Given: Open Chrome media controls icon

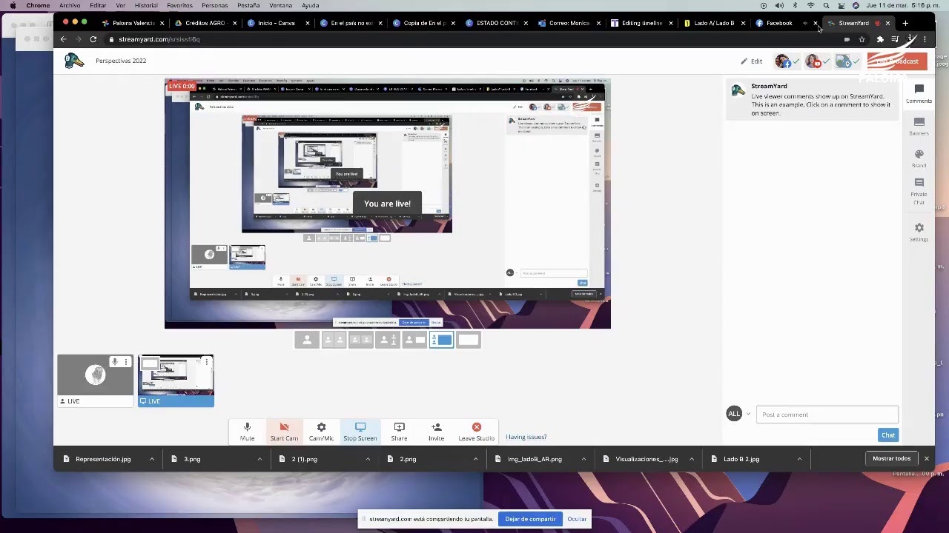Looking at the screenshot, I should (895, 39).
